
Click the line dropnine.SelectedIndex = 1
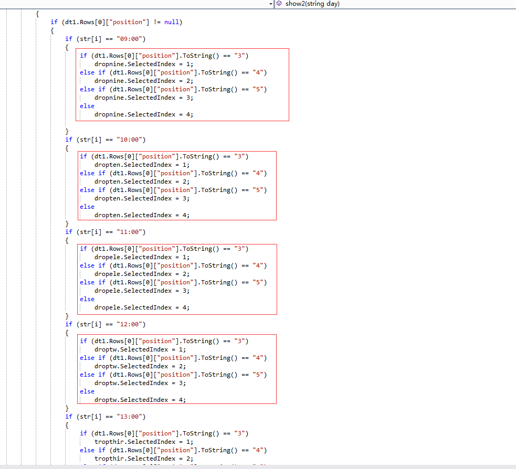143,64
